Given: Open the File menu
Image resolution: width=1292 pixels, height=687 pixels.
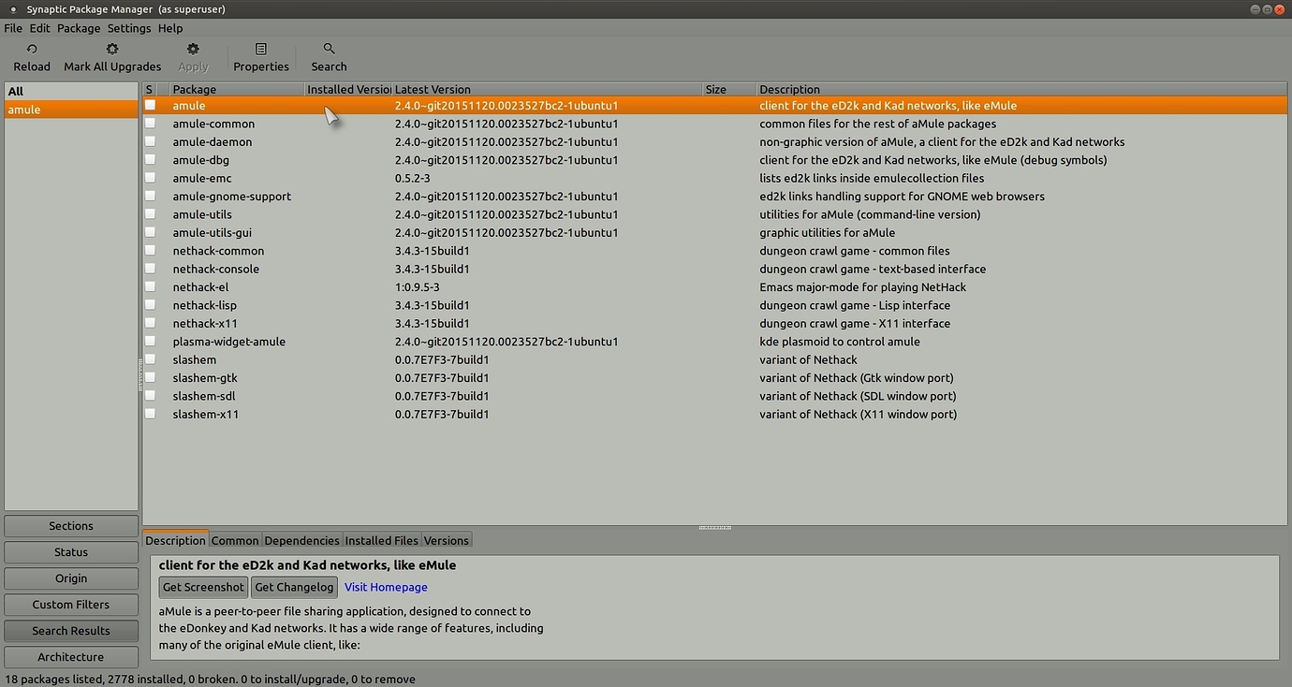Looking at the screenshot, I should pyautogui.click(x=13, y=28).
